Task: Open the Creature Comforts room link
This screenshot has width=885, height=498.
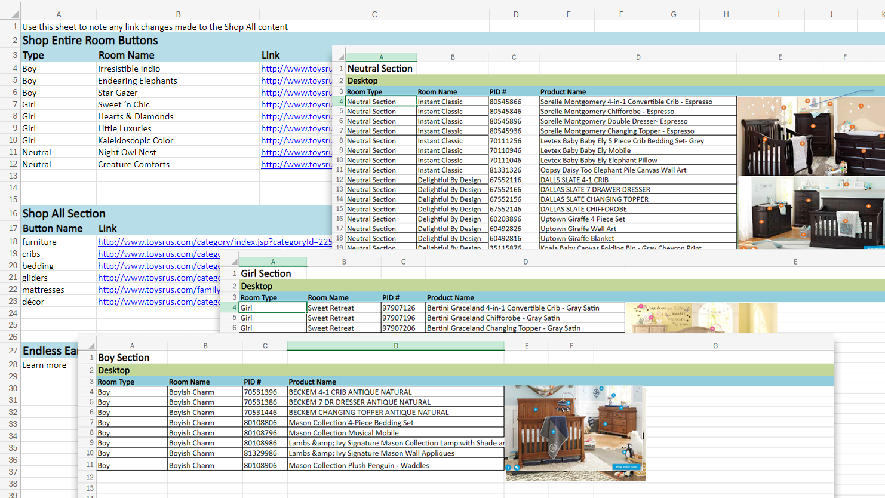Action: pos(296,164)
